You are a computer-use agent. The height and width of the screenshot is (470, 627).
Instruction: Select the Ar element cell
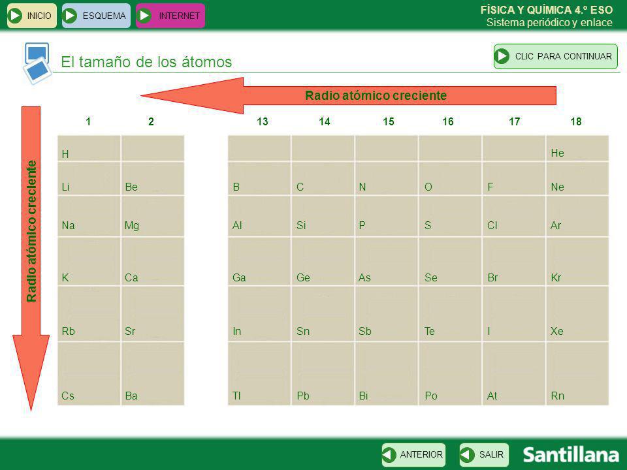tap(577, 216)
